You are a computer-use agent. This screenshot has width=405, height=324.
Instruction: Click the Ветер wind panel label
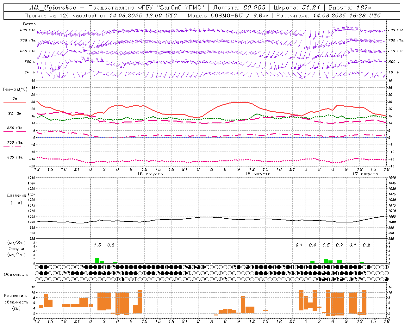point(29,24)
